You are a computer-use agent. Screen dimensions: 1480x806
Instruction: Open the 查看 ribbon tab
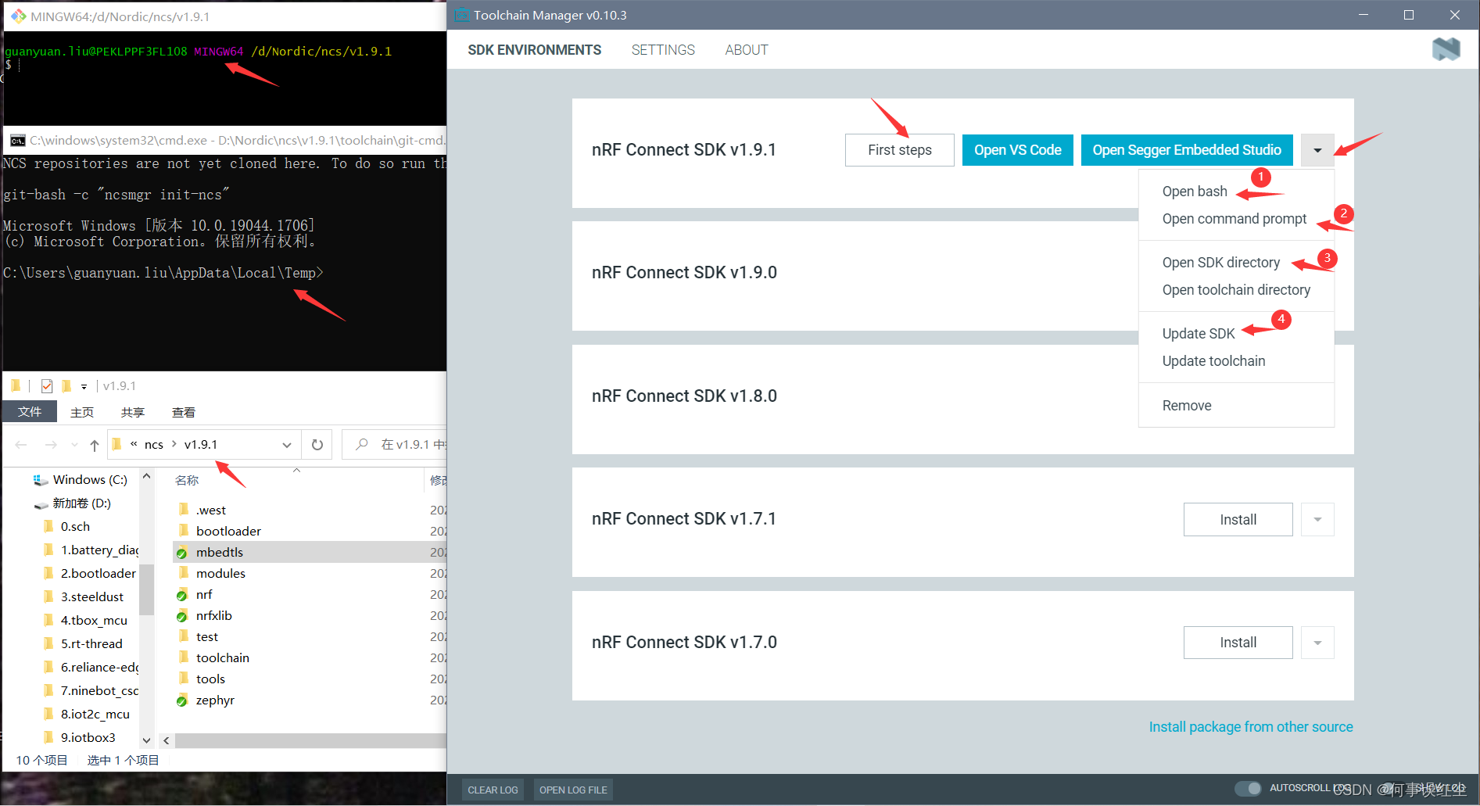click(184, 412)
